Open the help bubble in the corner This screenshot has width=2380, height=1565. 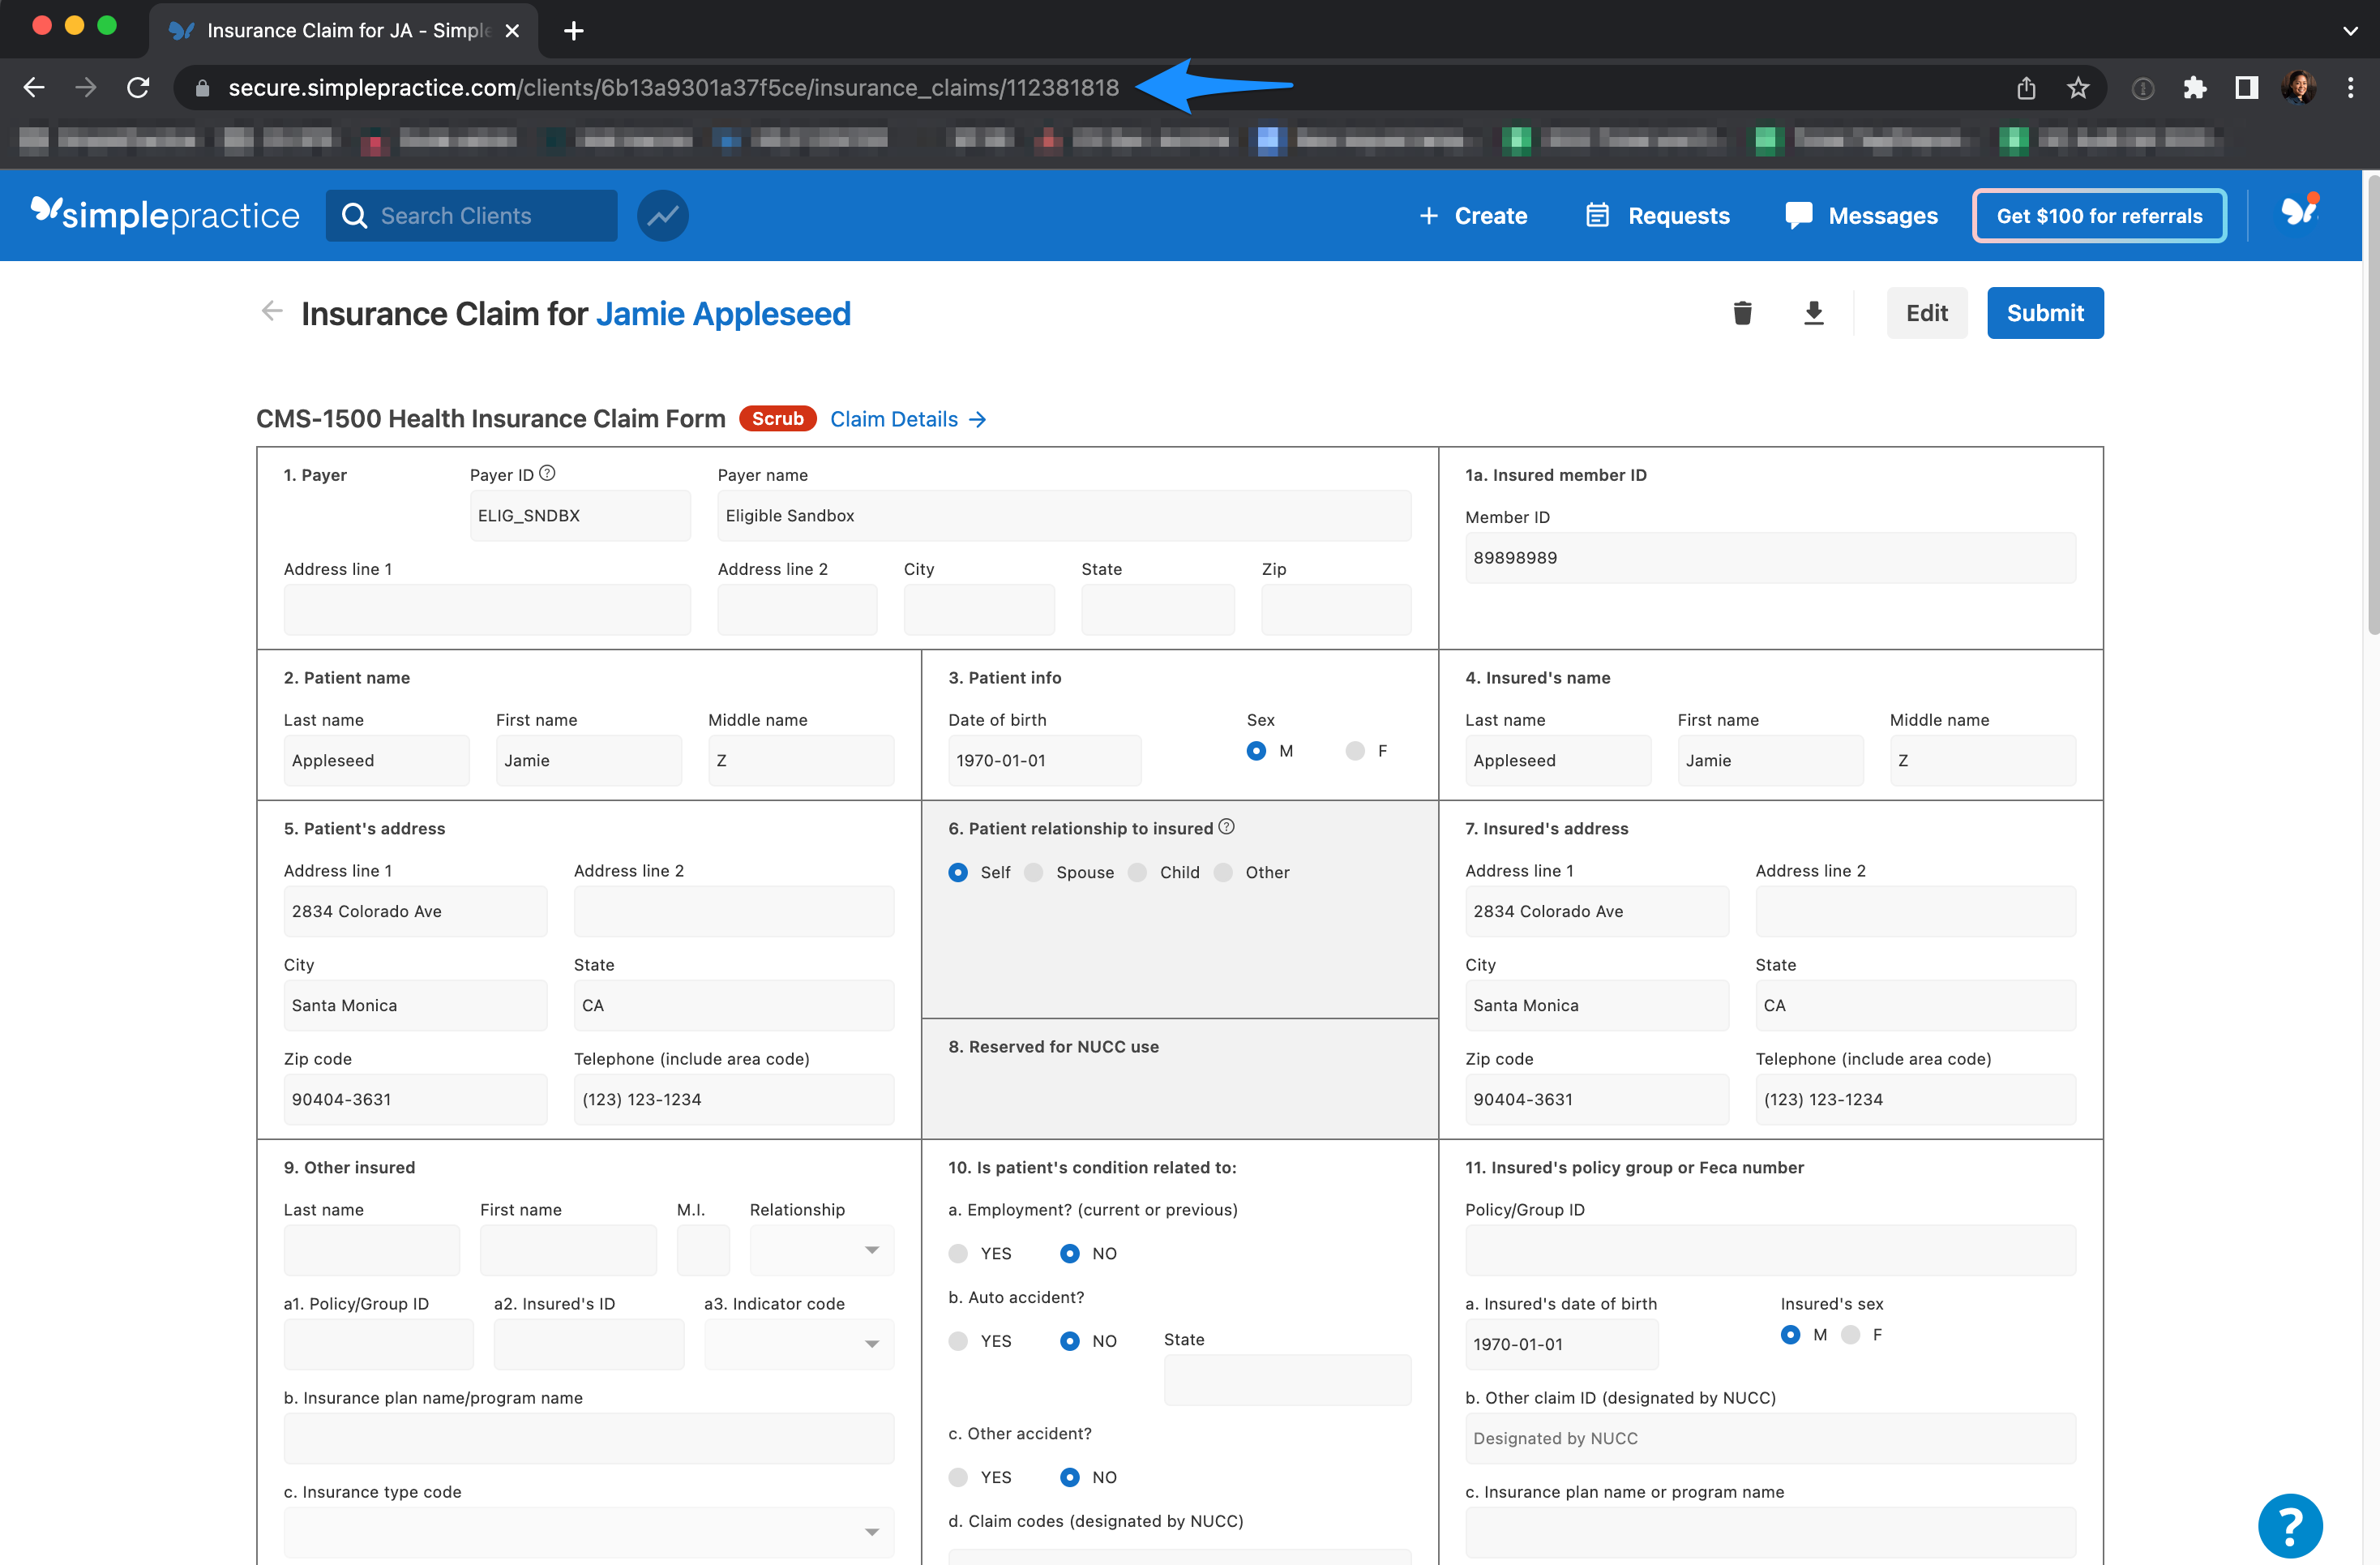2290,1524
